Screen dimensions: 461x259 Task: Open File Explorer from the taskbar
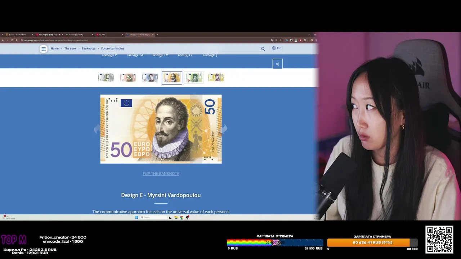coord(176,217)
